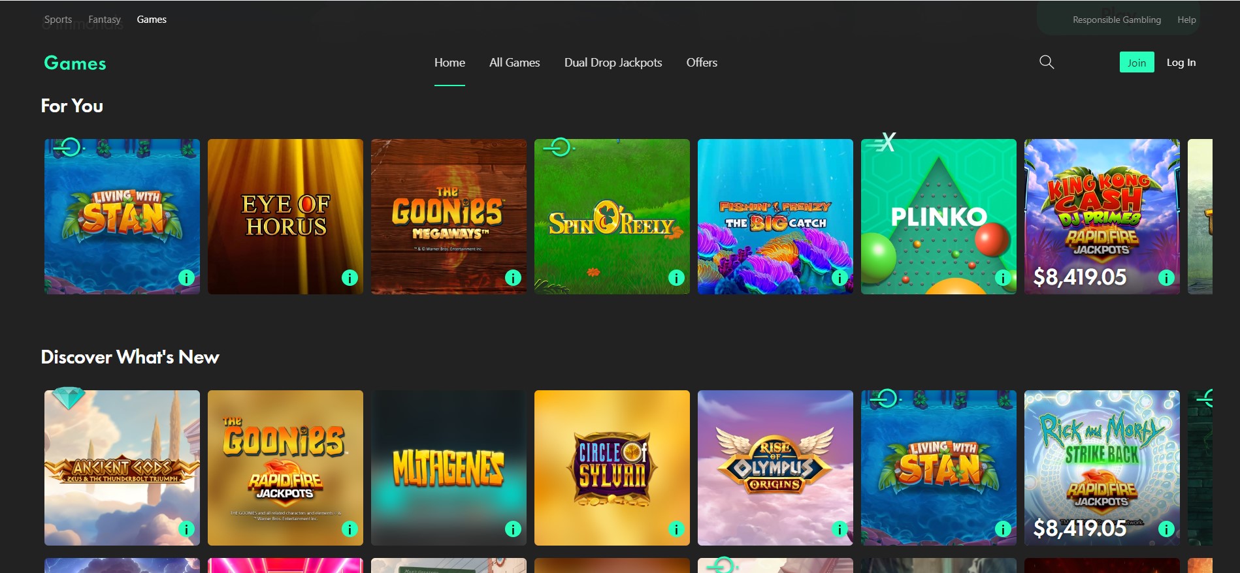Switch to Sports section
The height and width of the screenshot is (573, 1240).
coord(58,20)
